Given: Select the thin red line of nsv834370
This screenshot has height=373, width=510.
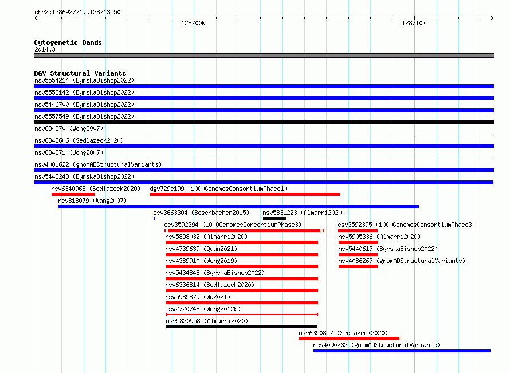Looking at the screenshot, I should pos(264,134).
